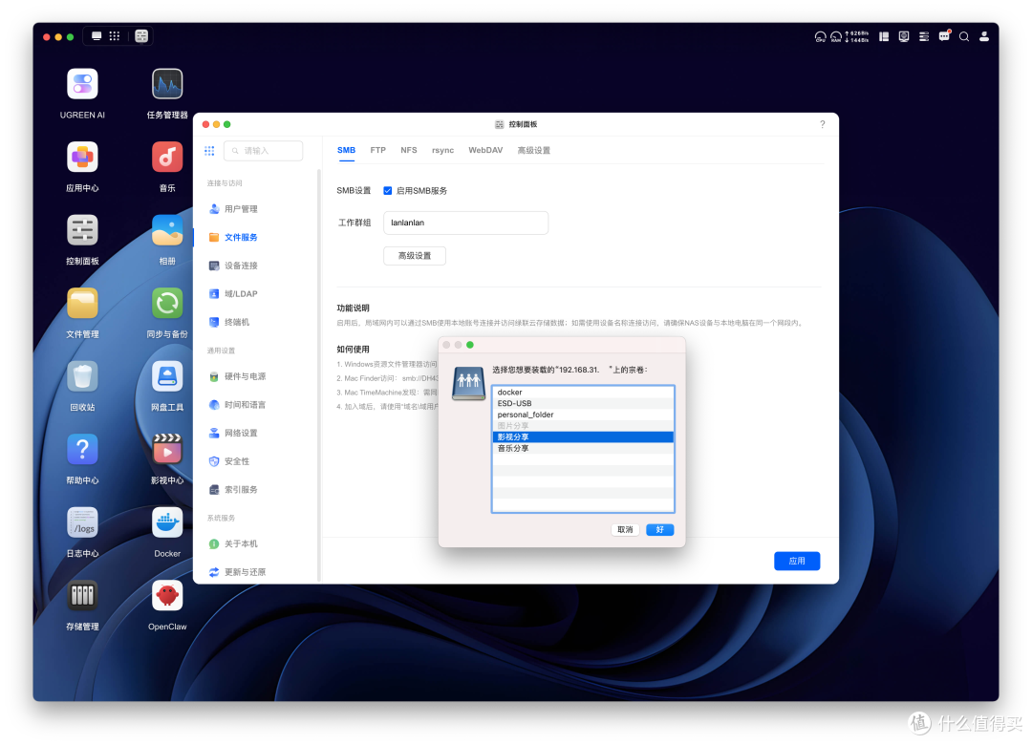Screen dimensions: 1032x745
Task: Click 取消 in the volume dialog
Action: [x=625, y=530]
